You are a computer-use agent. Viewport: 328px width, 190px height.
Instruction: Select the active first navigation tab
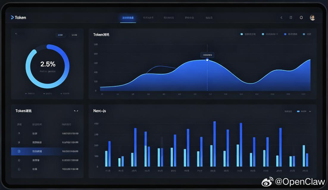(x=128, y=18)
